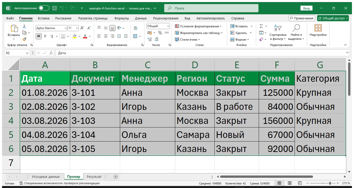Collapse the ribbon with chevron
Screen dimensions: 354x188
click(345, 45)
